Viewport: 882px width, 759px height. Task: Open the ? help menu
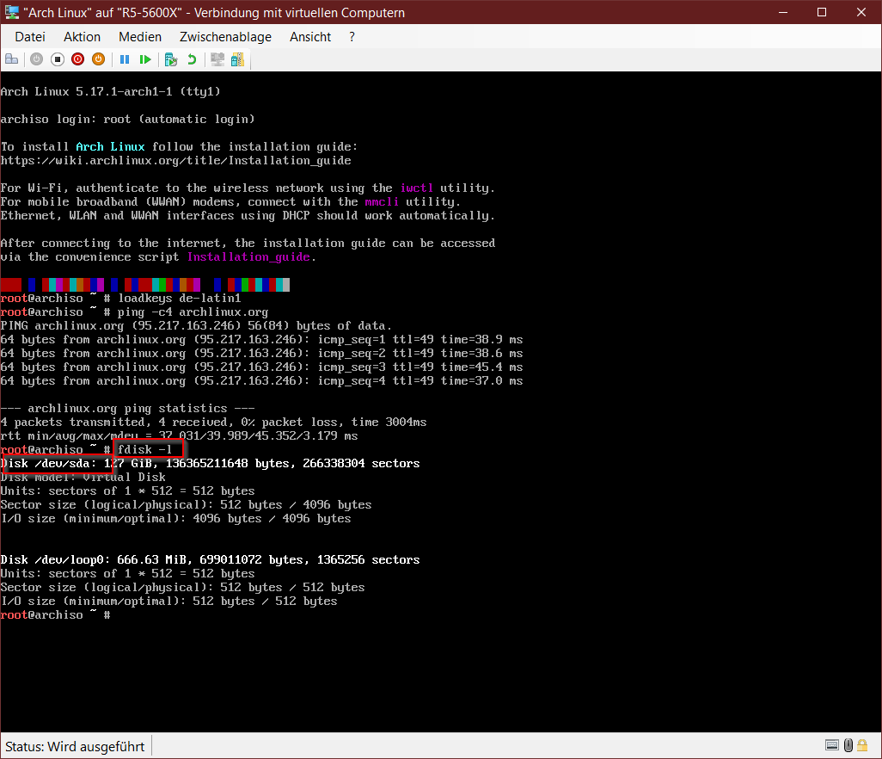pyautogui.click(x=352, y=37)
